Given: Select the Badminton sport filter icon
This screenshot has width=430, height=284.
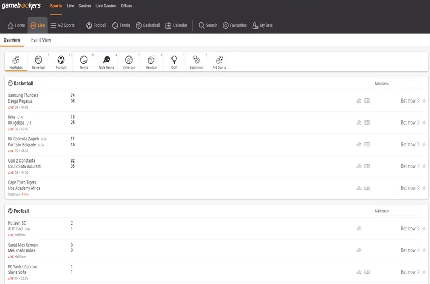Looking at the screenshot, I should pos(197,62).
